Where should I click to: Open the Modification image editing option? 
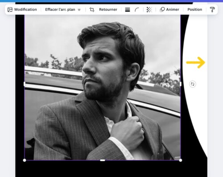click(22, 9)
